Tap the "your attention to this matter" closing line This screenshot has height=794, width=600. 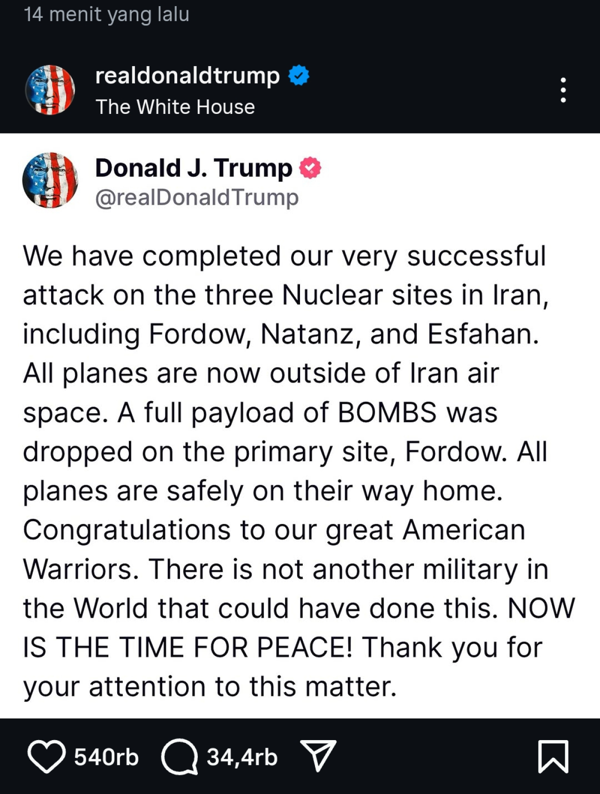click(210, 687)
